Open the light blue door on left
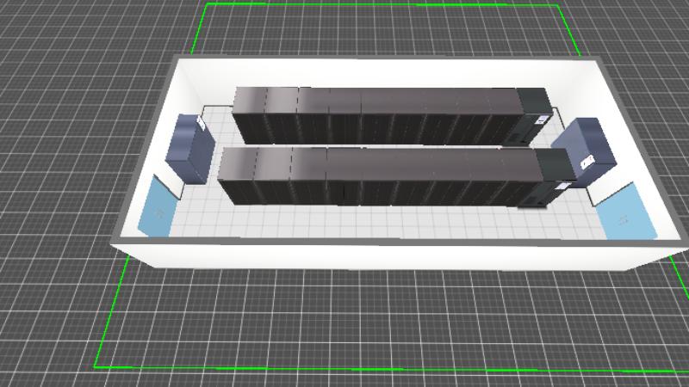 pos(158,207)
